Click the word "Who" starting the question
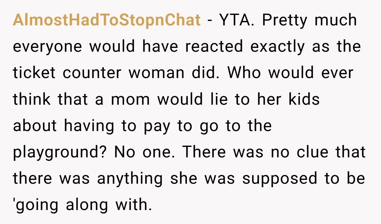 point(244,73)
